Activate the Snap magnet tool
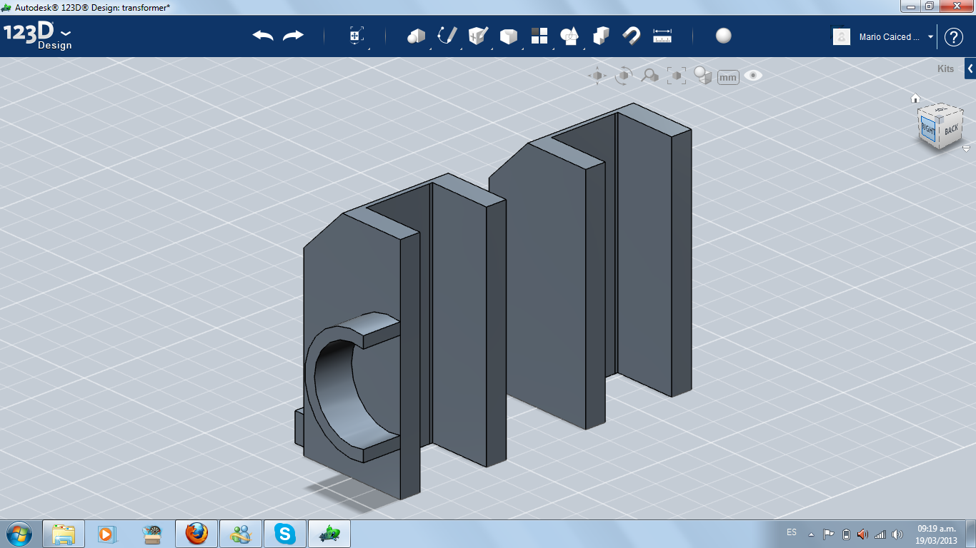Image resolution: width=976 pixels, height=548 pixels. pos(632,36)
